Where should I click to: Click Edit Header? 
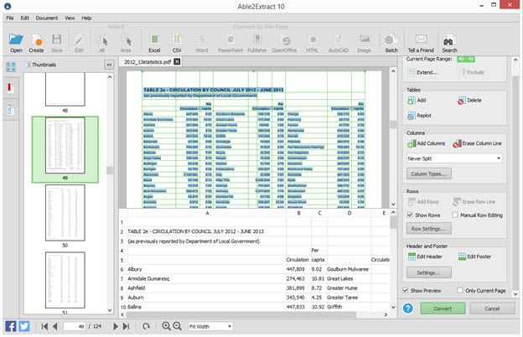click(425, 257)
